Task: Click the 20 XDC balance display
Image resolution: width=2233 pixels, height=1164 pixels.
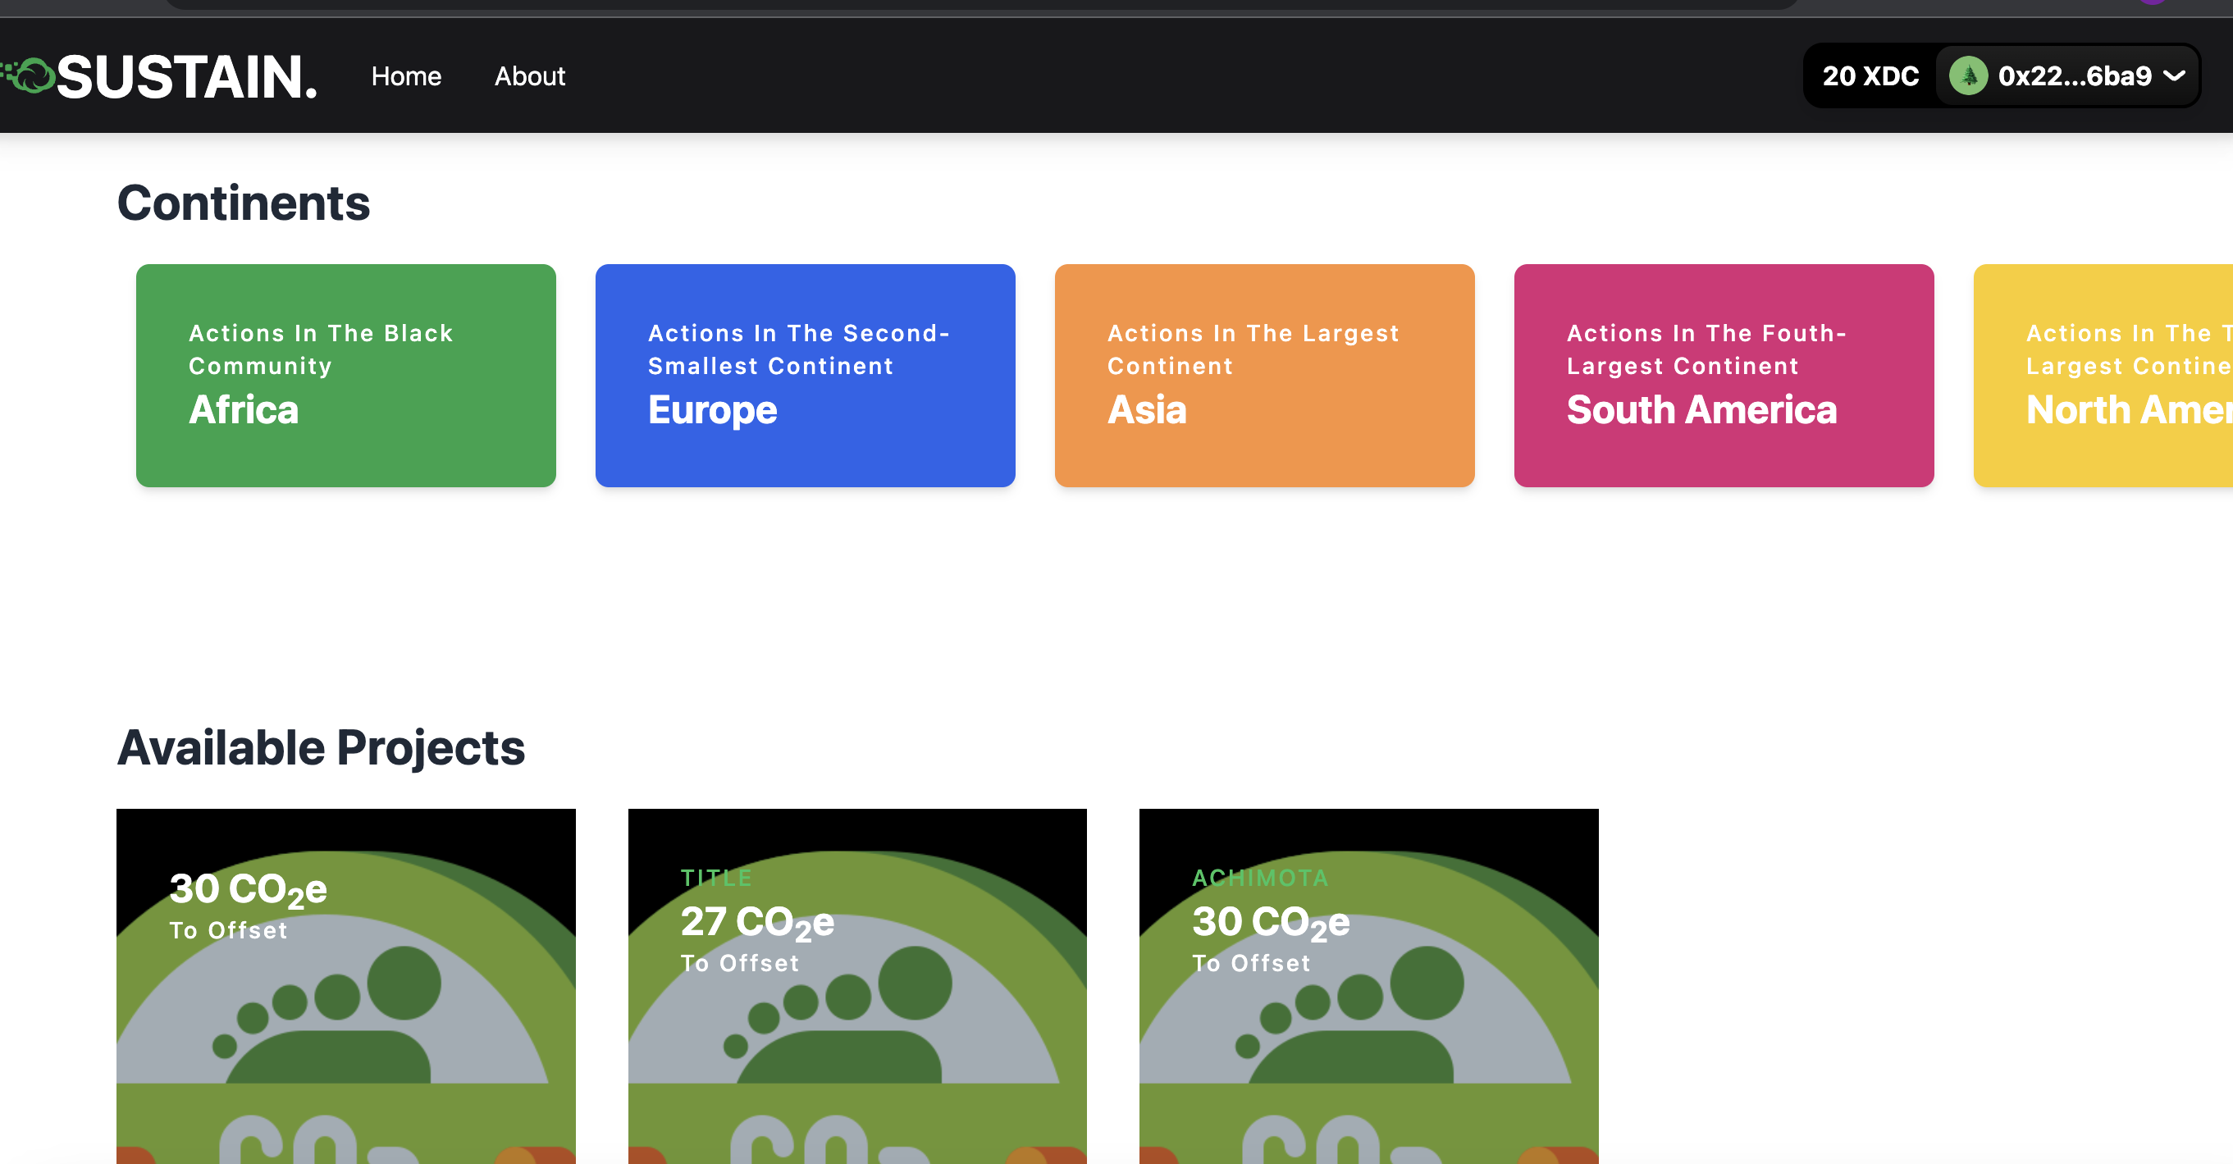Action: 1870,76
